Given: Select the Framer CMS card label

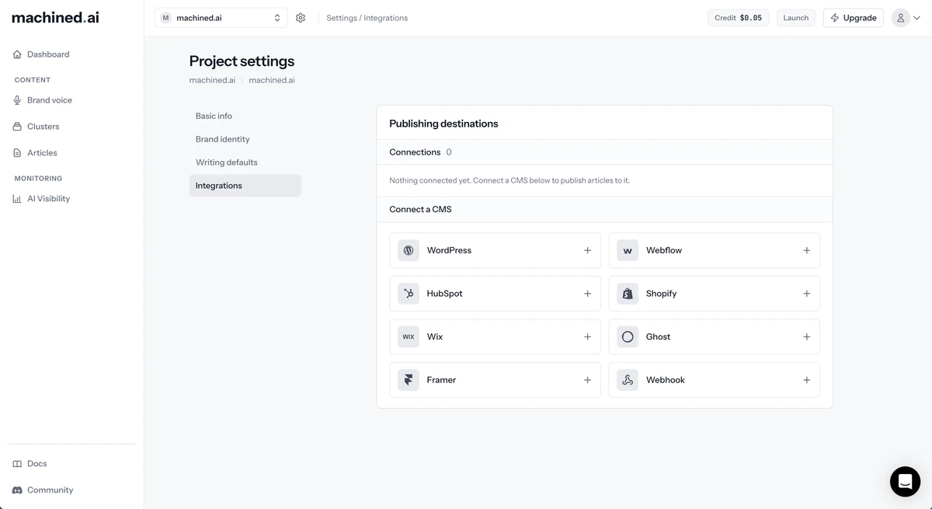Looking at the screenshot, I should click(441, 380).
